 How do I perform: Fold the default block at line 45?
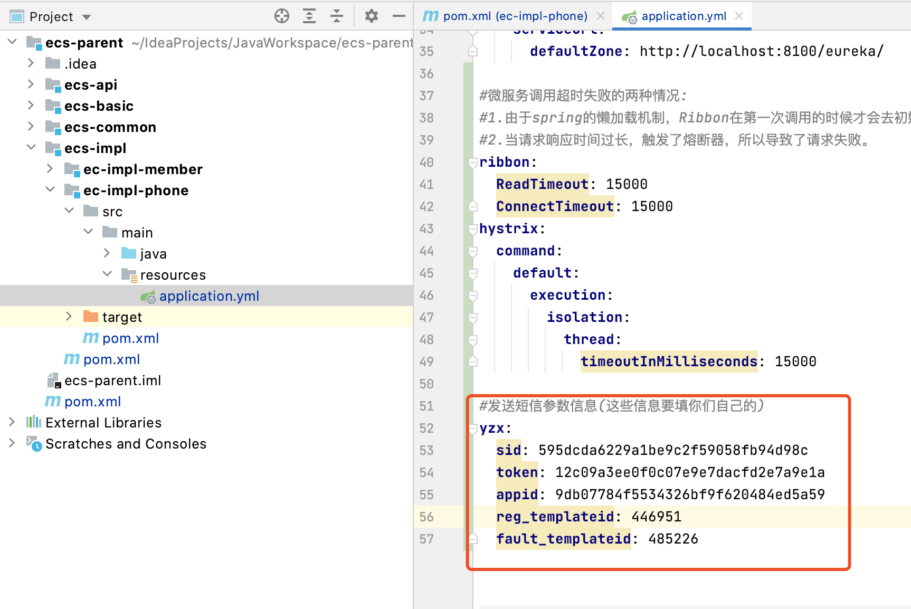coord(473,273)
